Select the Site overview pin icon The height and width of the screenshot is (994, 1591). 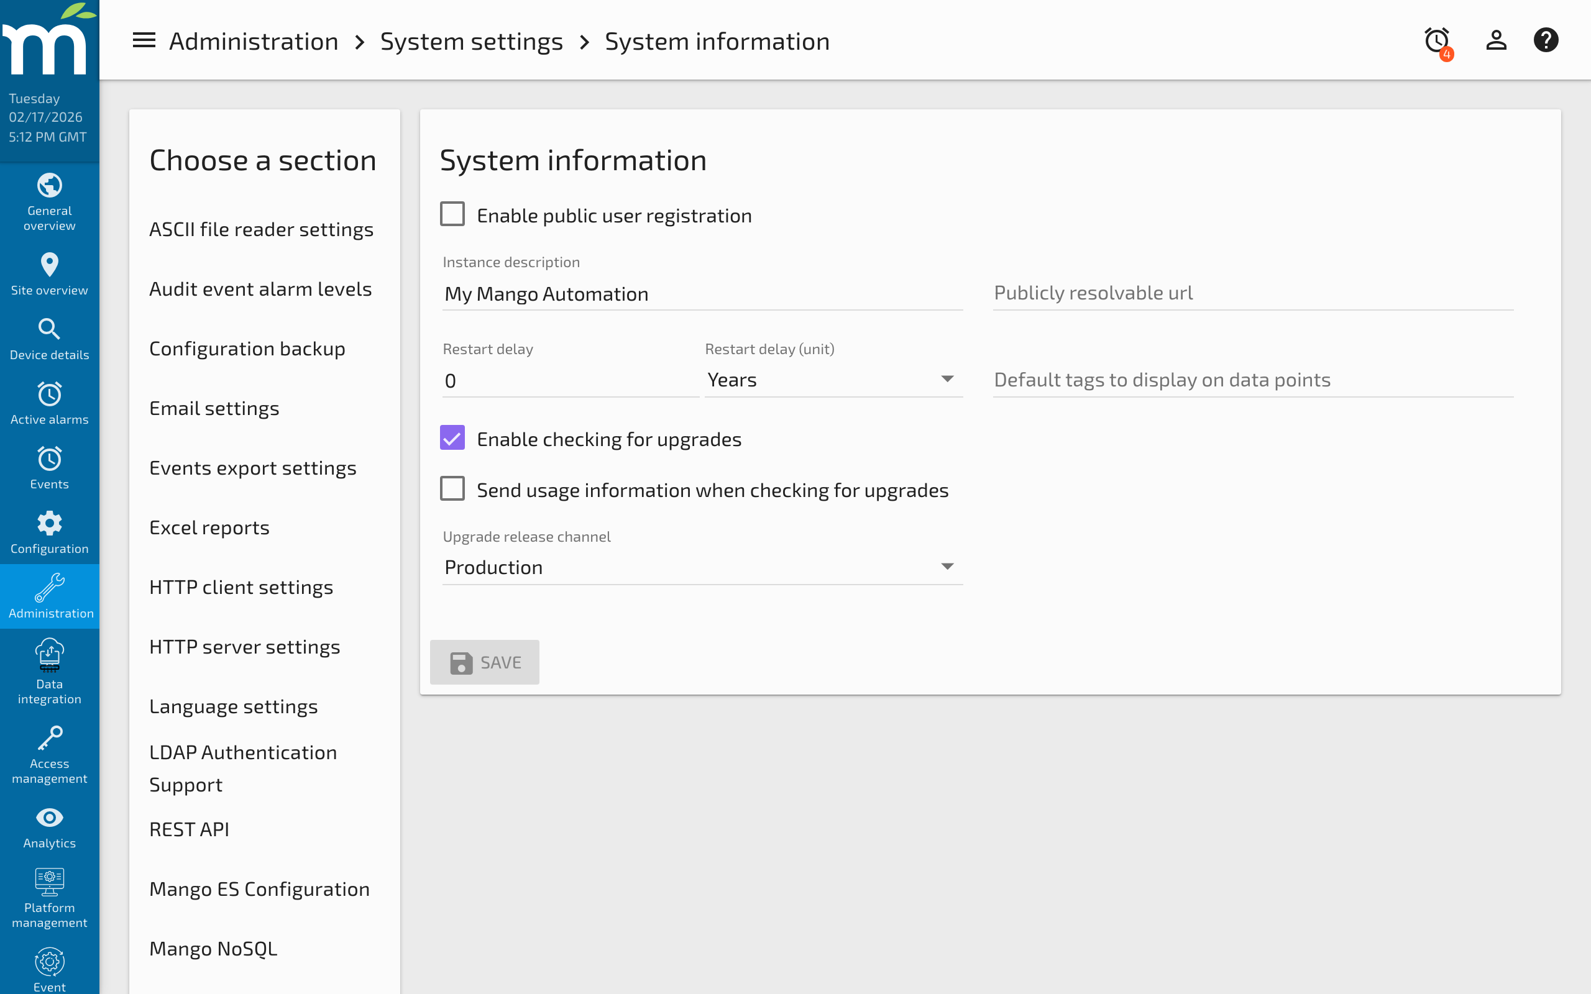click(x=49, y=265)
